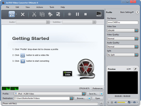Toggle the CUDA acceleration icon
The image size is (141, 106).
point(99,14)
